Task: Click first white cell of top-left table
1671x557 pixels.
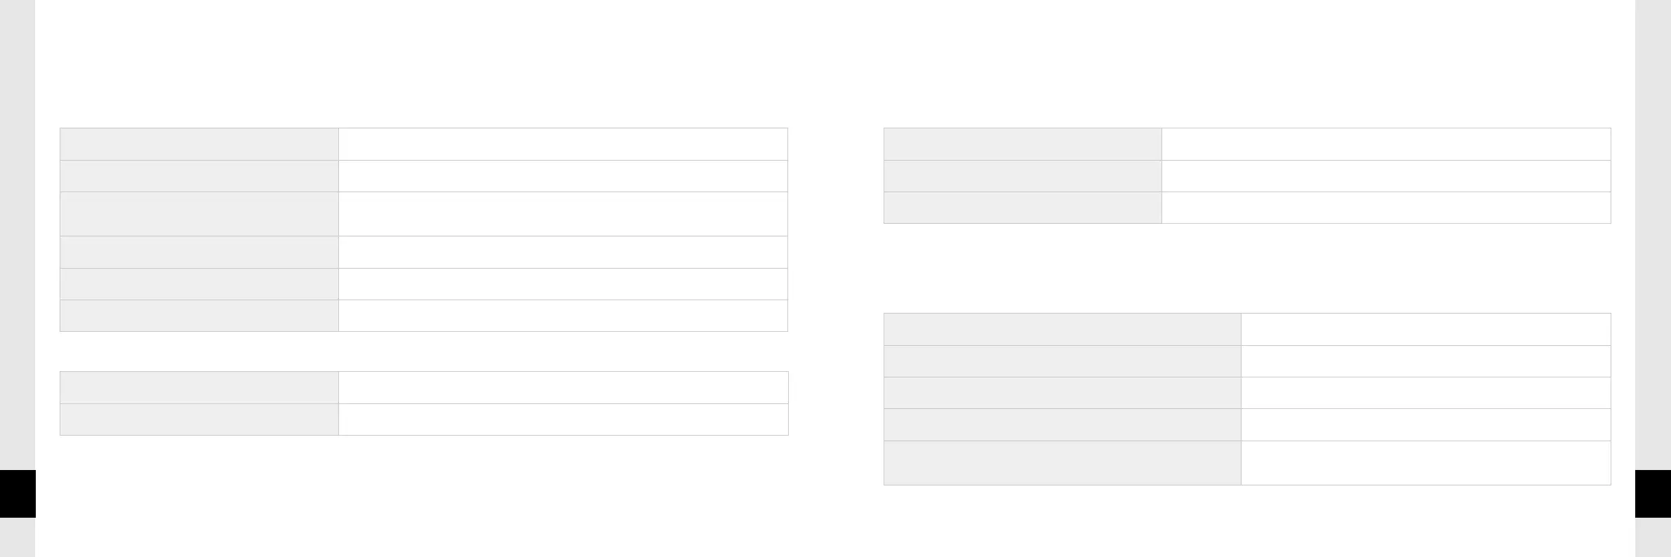Action: pyautogui.click(x=563, y=144)
